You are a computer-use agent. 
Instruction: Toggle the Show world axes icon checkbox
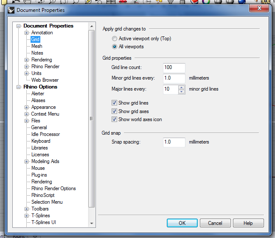[x=114, y=119]
